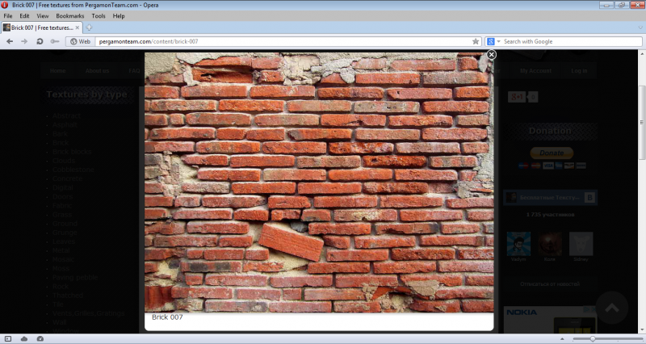The image size is (646, 344).
Task: Click the page's vertical scrollbar thumb
Action: point(642,123)
